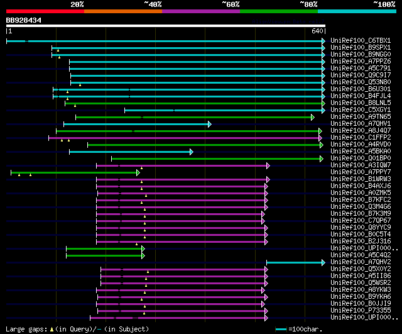Click the cyan ~100% identity legend segment
The image size is (402, 334).
[x=357, y=11]
